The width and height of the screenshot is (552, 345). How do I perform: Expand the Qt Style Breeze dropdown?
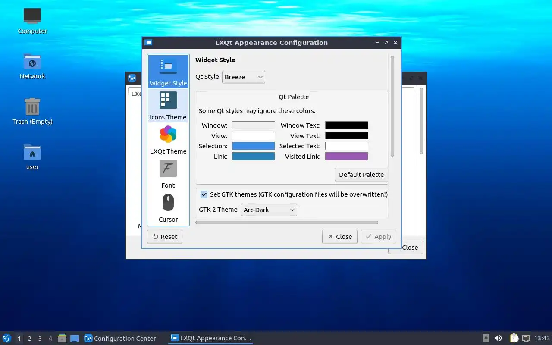(244, 77)
